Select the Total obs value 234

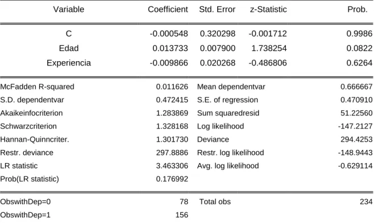pyautogui.click(x=366, y=201)
